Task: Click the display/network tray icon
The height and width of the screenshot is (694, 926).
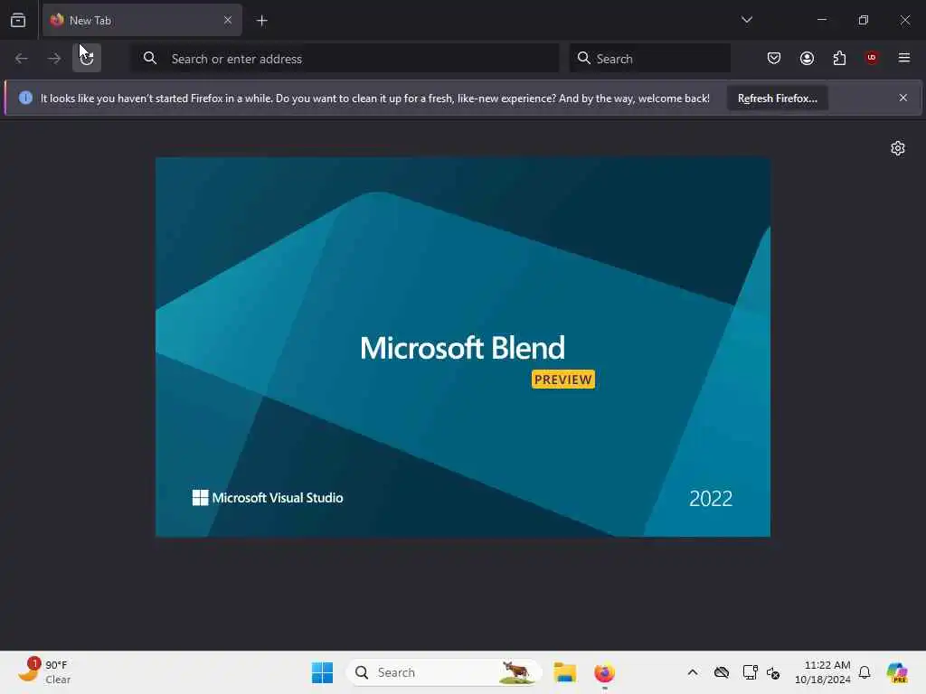Action: pyautogui.click(x=750, y=672)
